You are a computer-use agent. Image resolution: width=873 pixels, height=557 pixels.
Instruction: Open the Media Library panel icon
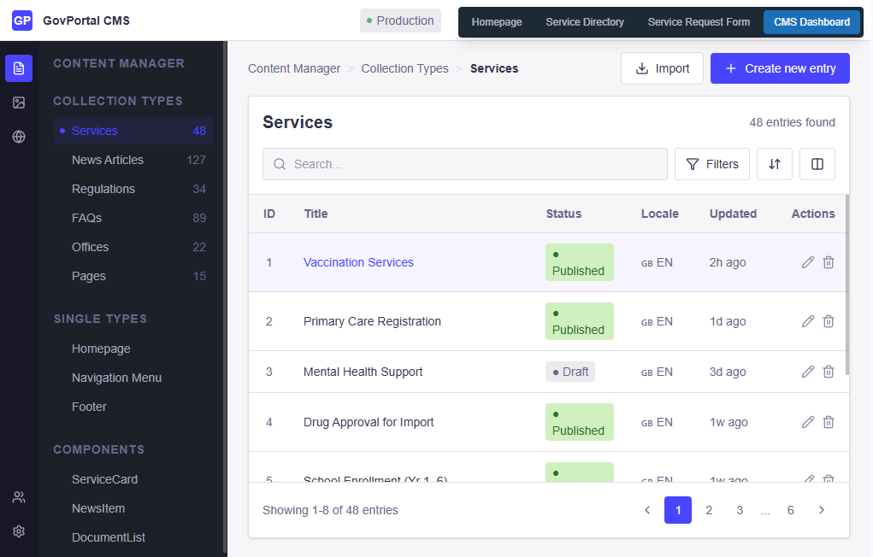pyautogui.click(x=19, y=103)
